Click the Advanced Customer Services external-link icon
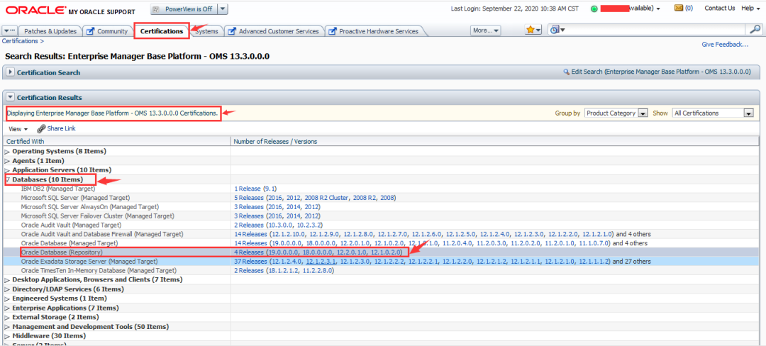This screenshot has height=346, width=766. (x=231, y=31)
